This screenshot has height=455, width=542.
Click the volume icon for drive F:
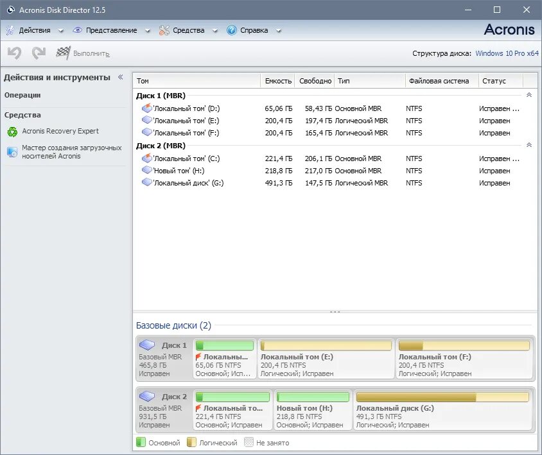147,132
